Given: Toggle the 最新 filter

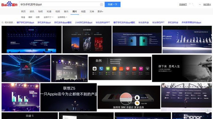Looking at the screenshot, I should [30, 17].
